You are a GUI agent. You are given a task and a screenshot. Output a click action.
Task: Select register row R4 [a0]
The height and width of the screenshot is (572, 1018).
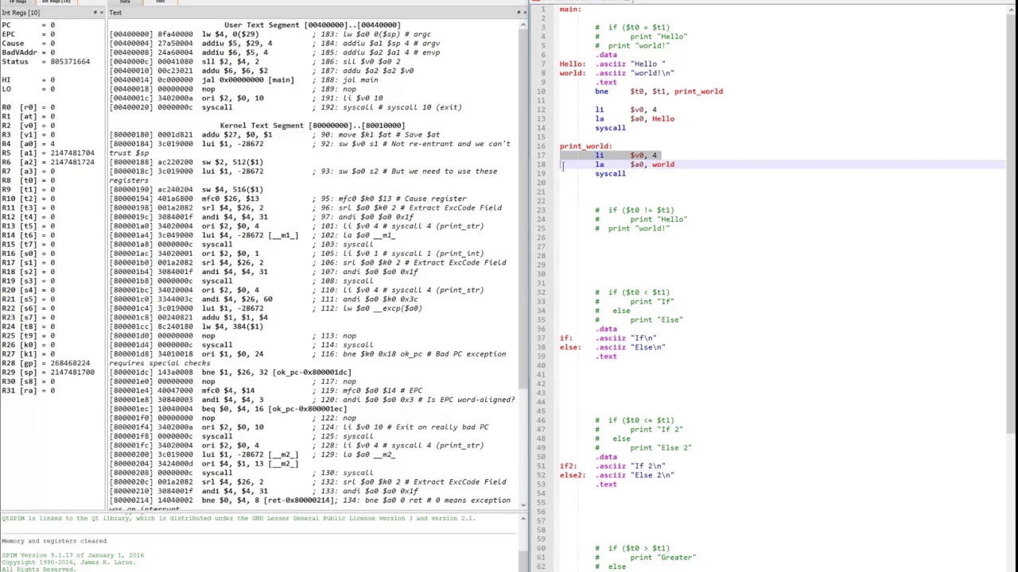point(29,144)
